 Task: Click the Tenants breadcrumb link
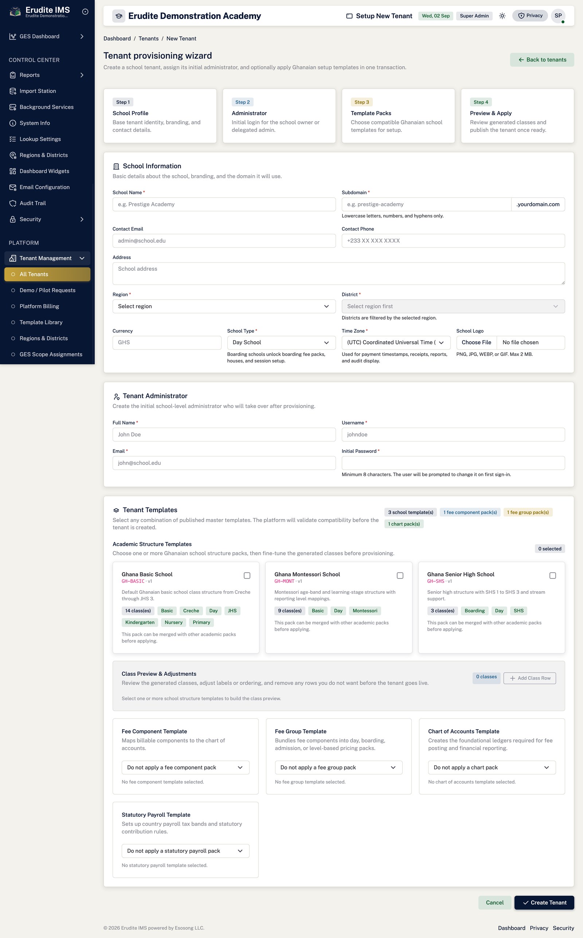tap(148, 39)
